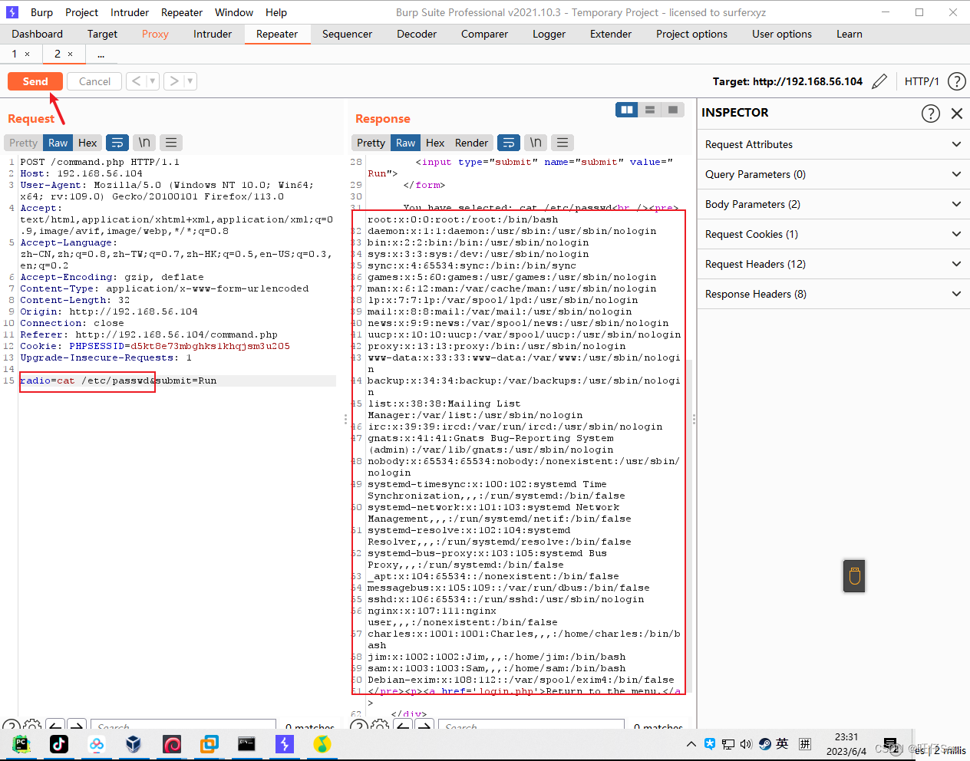Open Repeater help question mark icon
This screenshot has height=761, width=970.
tap(956, 81)
